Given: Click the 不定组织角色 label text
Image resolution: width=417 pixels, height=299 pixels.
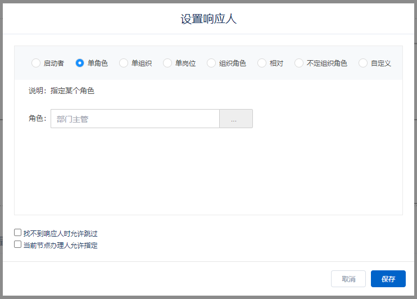Looking at the screenshot, I should click(x=327, y=63).
